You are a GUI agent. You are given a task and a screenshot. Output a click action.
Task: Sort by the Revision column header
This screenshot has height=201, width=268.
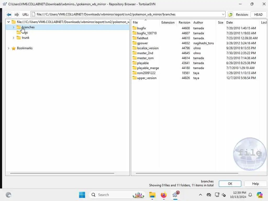point(184,23)
